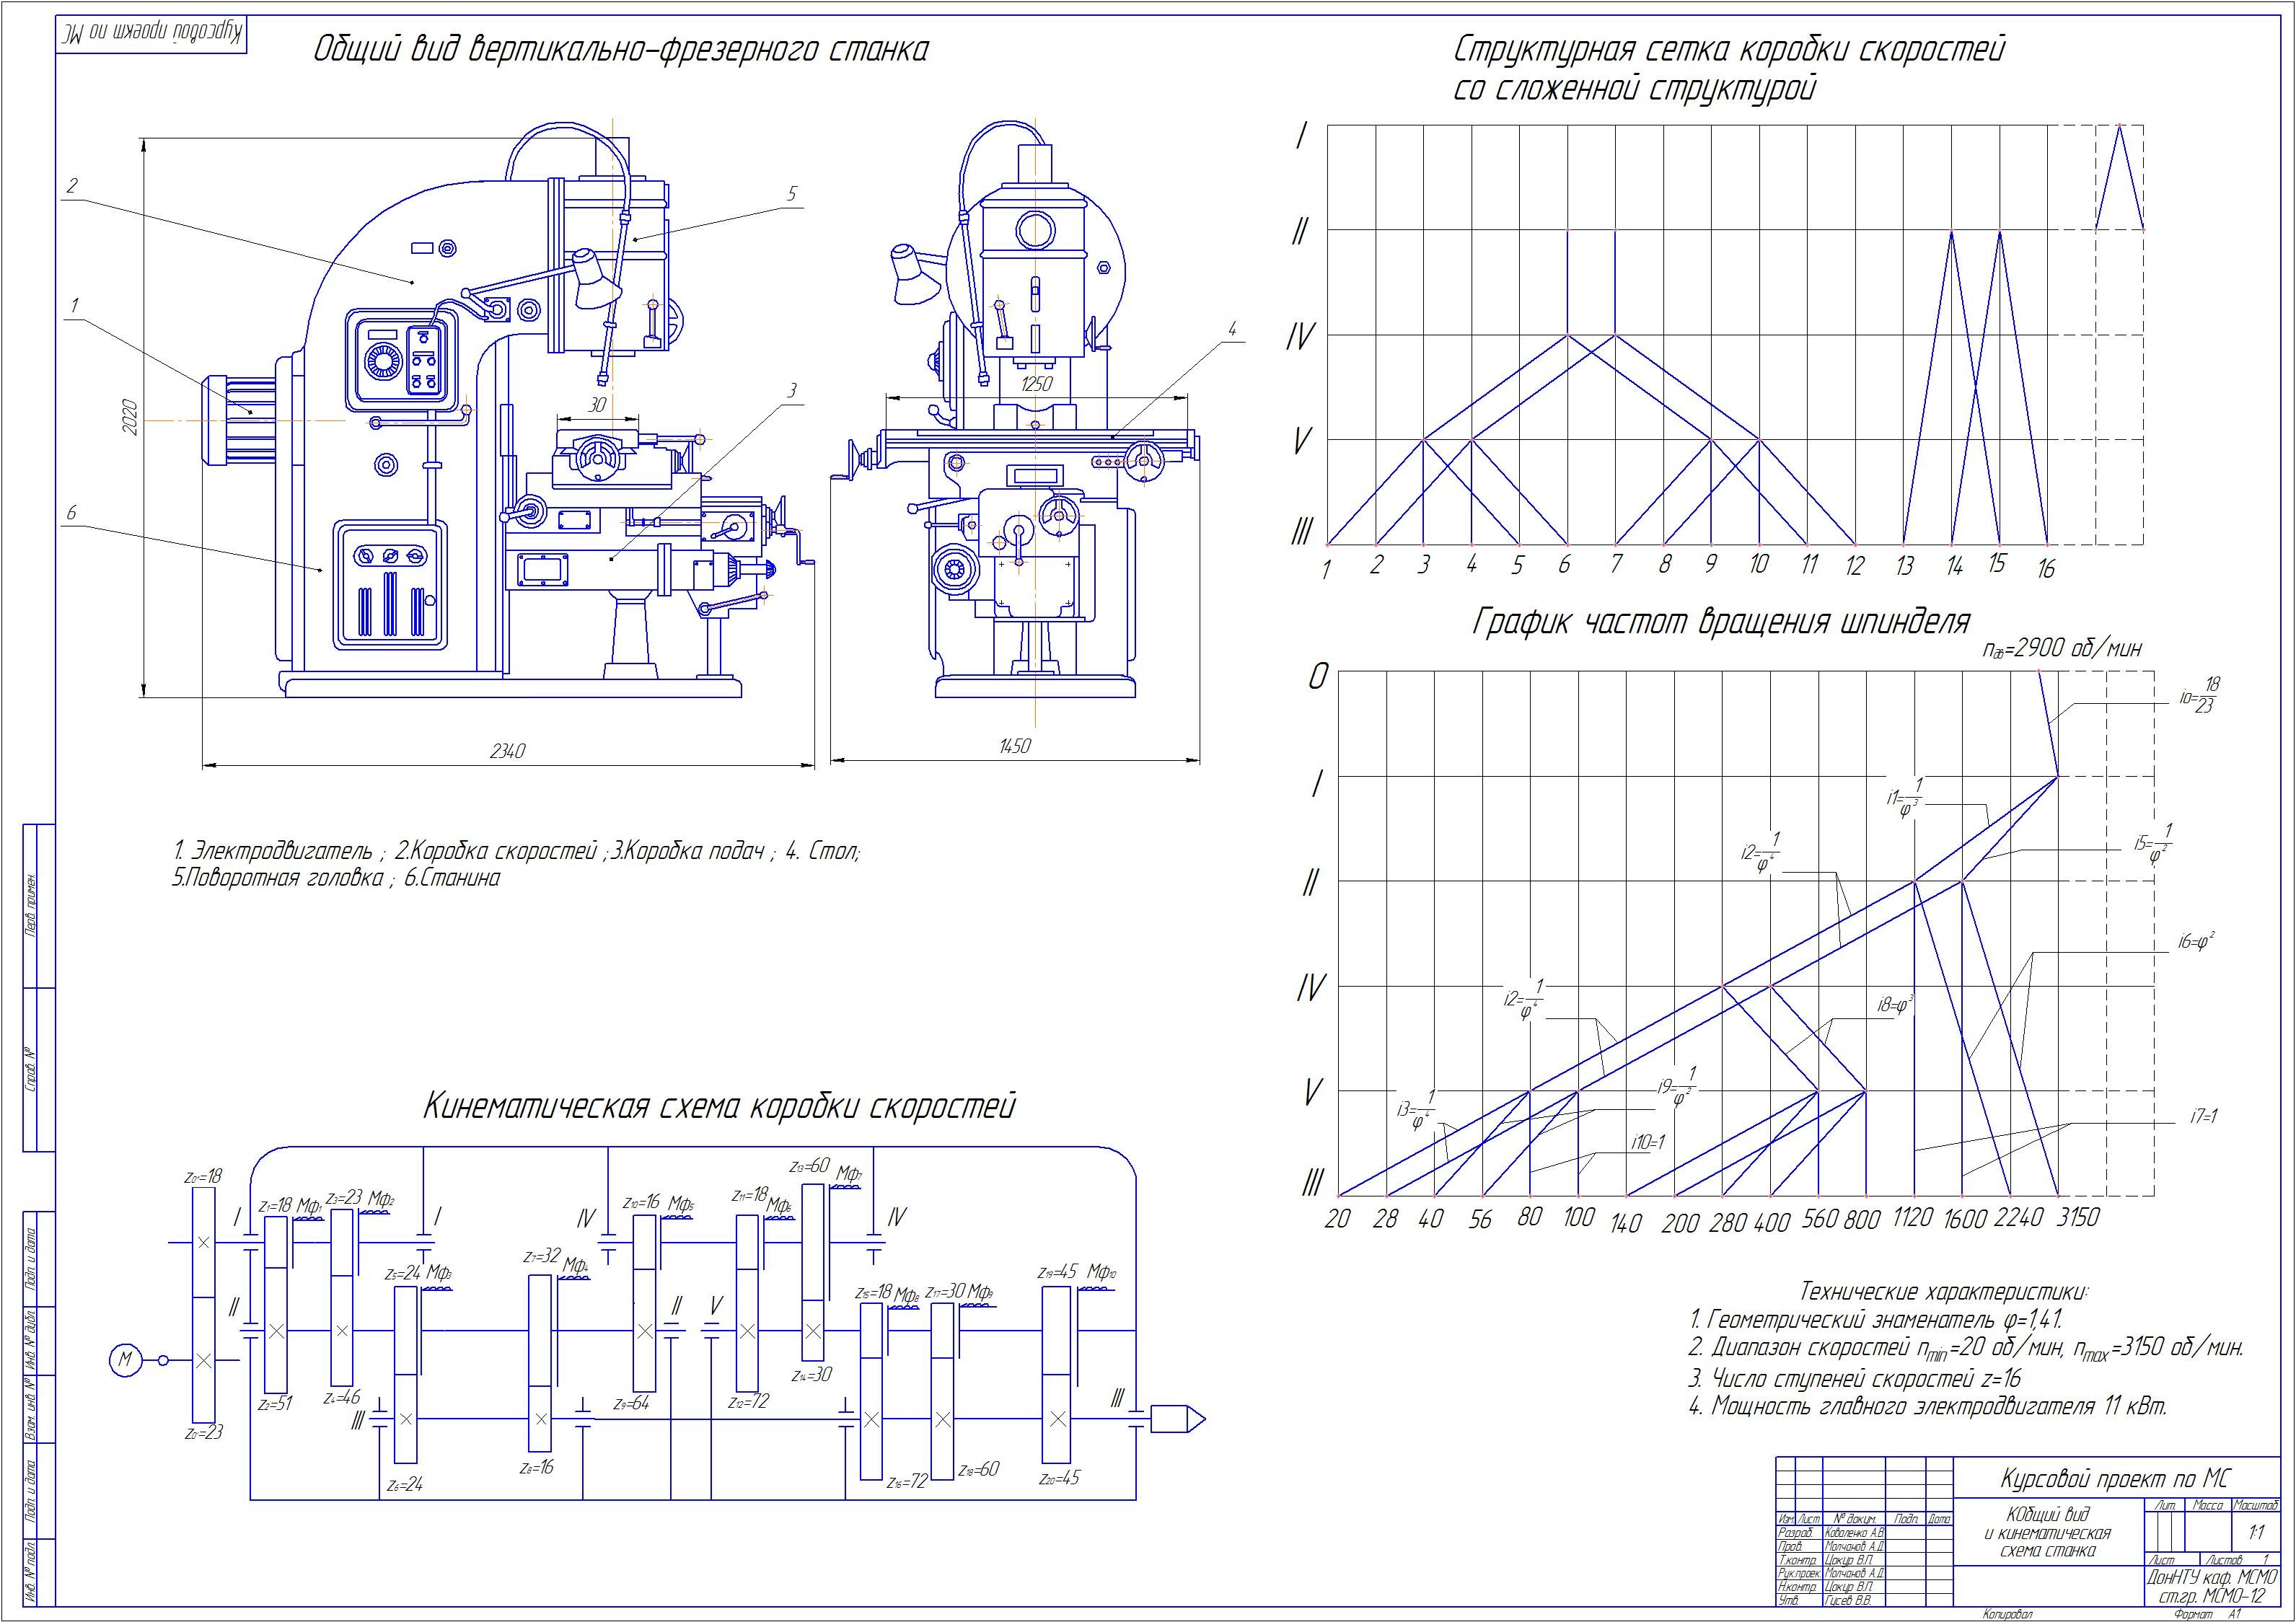The width and height of the screenshot is (2296, 1622).
Task: Click heading "Кинематическая схема коробки скоростей"
Action: 719,1106
